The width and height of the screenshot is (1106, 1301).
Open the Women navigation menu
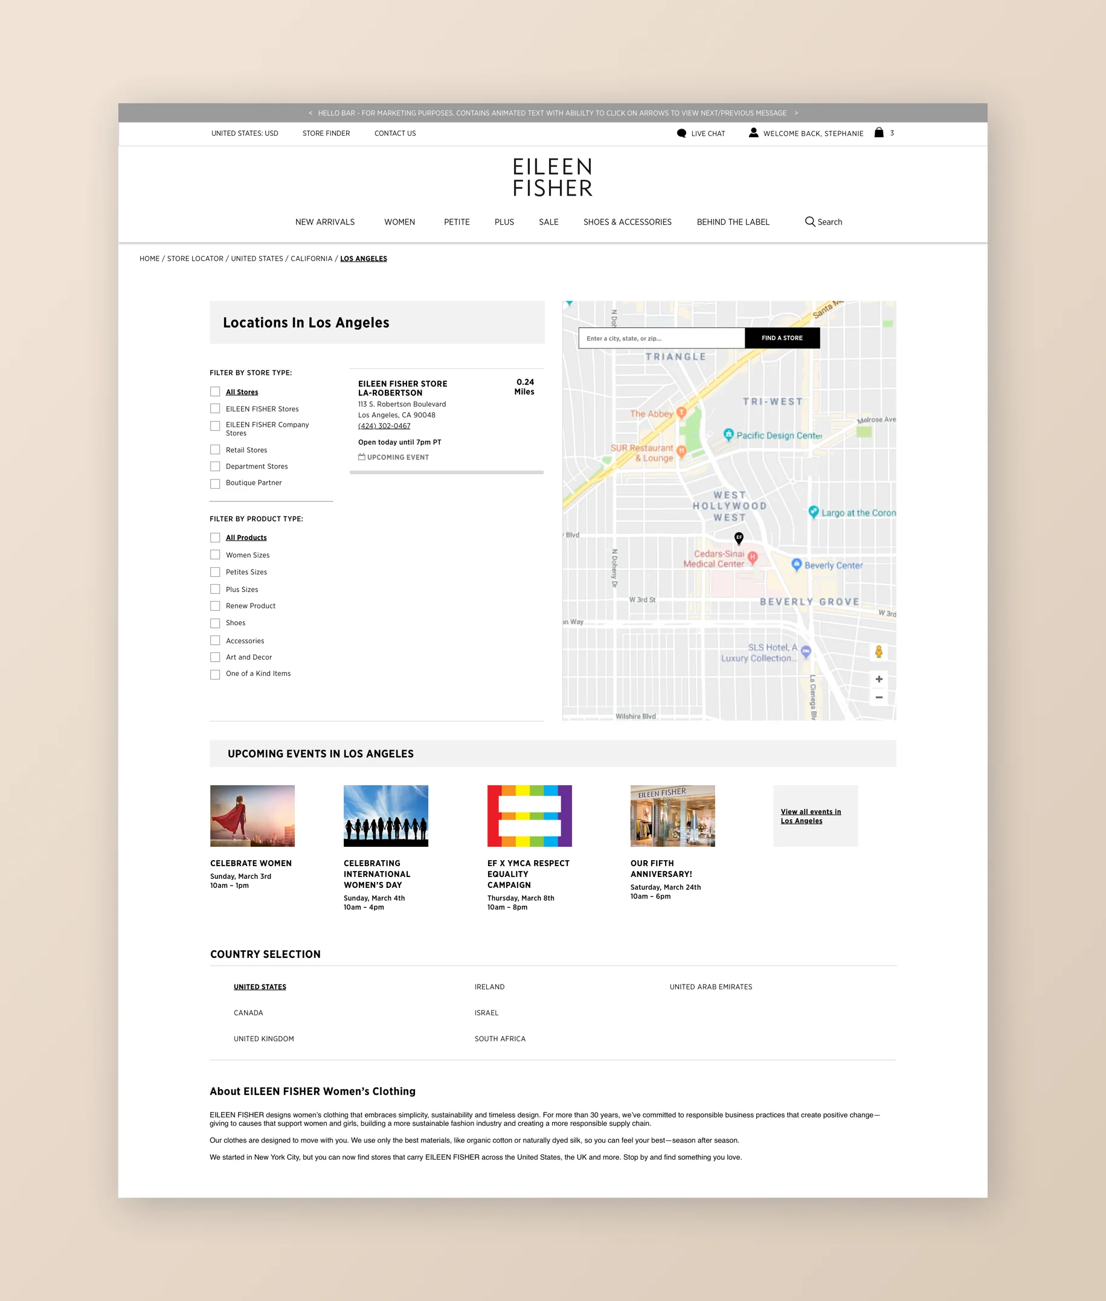(x=399, y=222)
